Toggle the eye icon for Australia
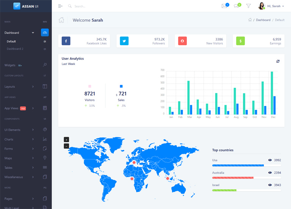Viewport: 291px width, 209px height. pyautogui.click(x=270, y=173)
